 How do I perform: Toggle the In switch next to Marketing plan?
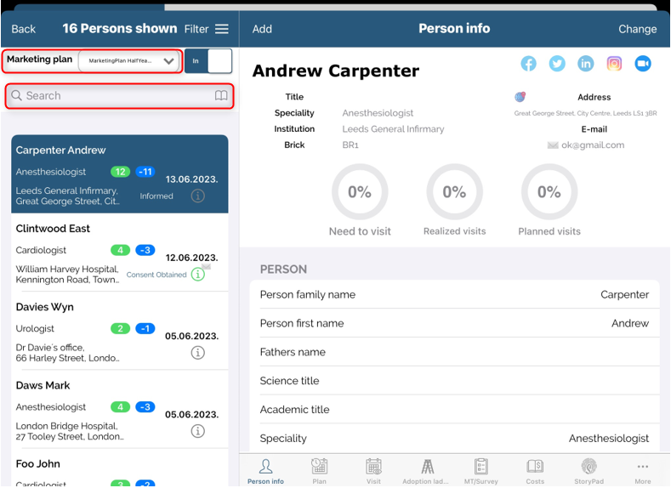[x=208, y=61]
